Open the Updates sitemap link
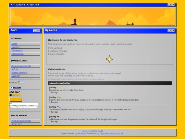Screen dimensions: 185x139 pos(15,47)
